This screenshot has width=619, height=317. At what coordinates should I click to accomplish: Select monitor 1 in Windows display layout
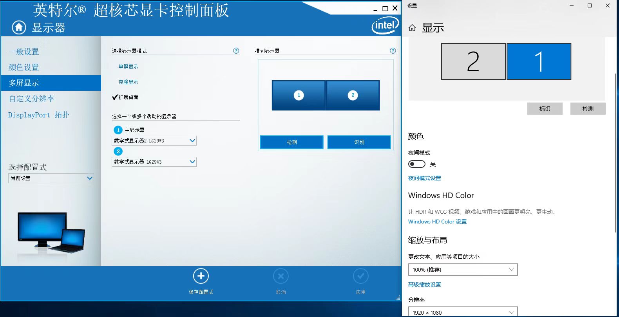pos(539,61)
